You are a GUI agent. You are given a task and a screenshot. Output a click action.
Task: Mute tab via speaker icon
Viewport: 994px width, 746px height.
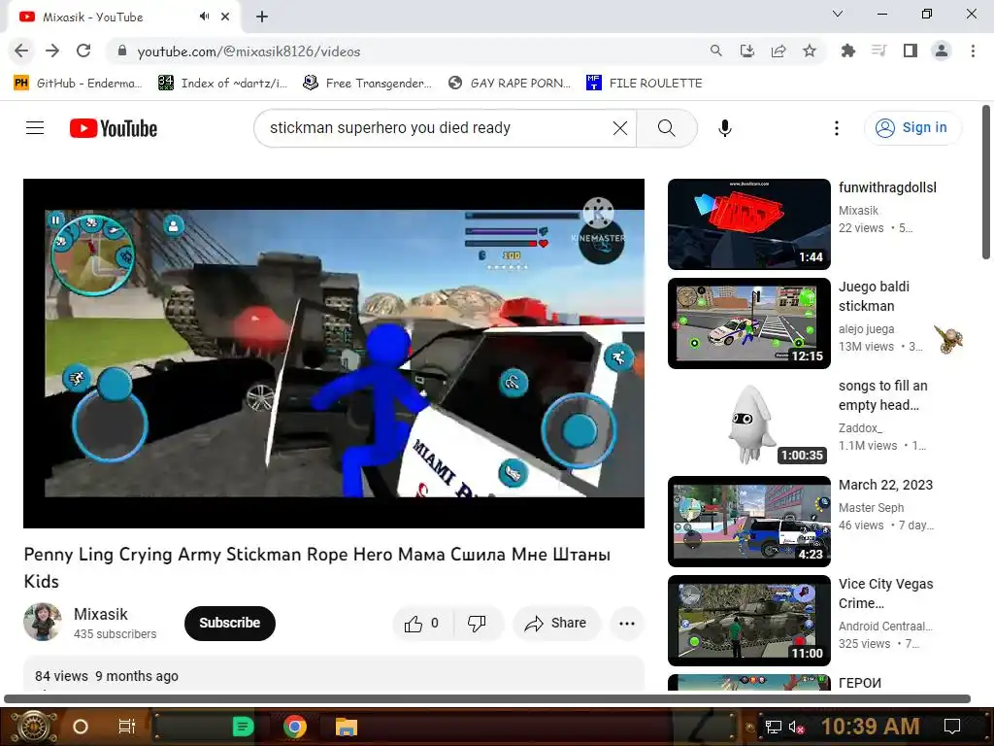point(204,17)
